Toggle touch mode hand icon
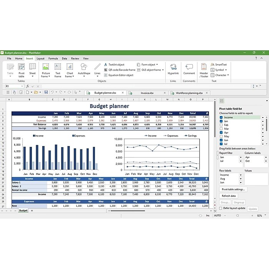269x269 pixels. (x=15, y=92)
